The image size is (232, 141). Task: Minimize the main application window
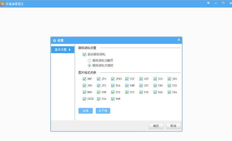[x=216, y=3]
